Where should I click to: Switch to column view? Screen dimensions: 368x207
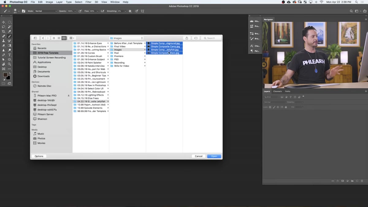click(64, 38)
